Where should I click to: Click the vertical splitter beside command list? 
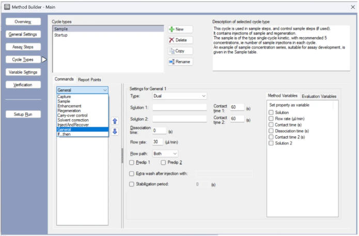[x=122, y=155]
